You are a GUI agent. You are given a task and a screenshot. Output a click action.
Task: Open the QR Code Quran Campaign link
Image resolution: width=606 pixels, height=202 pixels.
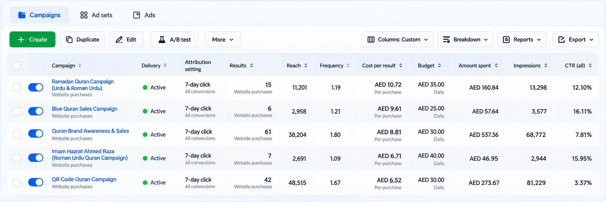coord(84,179)
